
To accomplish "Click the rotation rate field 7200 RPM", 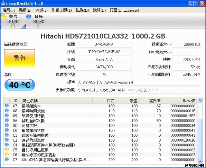I will coord(187,60).
